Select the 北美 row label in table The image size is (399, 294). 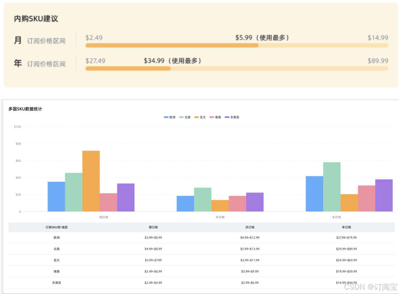tap(56, 249)
